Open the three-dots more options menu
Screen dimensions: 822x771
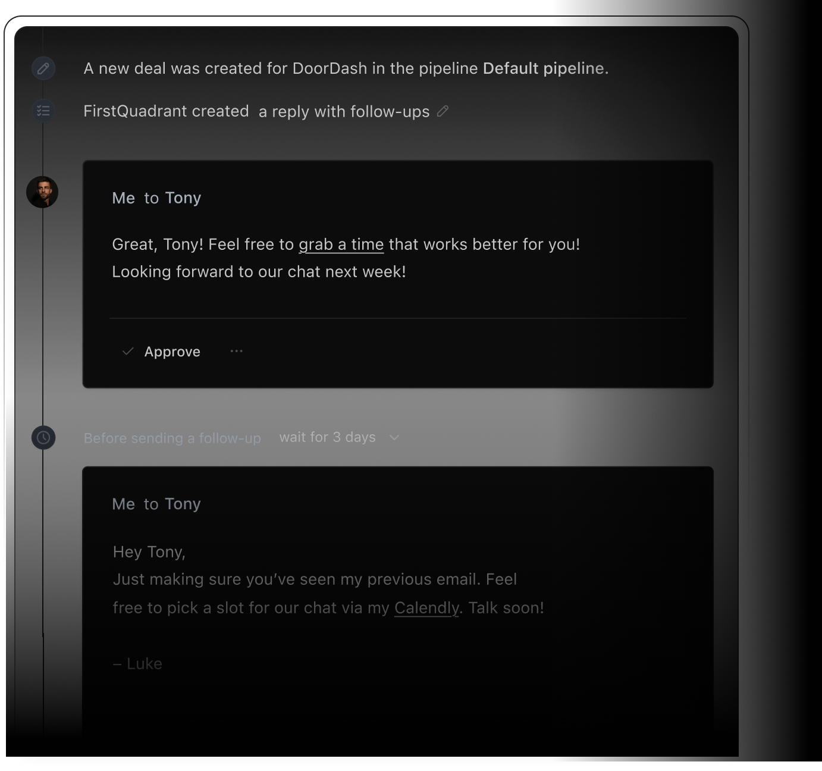[x=237, y=352]
